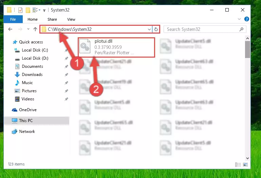The width and height of the screenshot is (261, 178).
Task: Select the plotui.dll file
Action: pos(116,47)
